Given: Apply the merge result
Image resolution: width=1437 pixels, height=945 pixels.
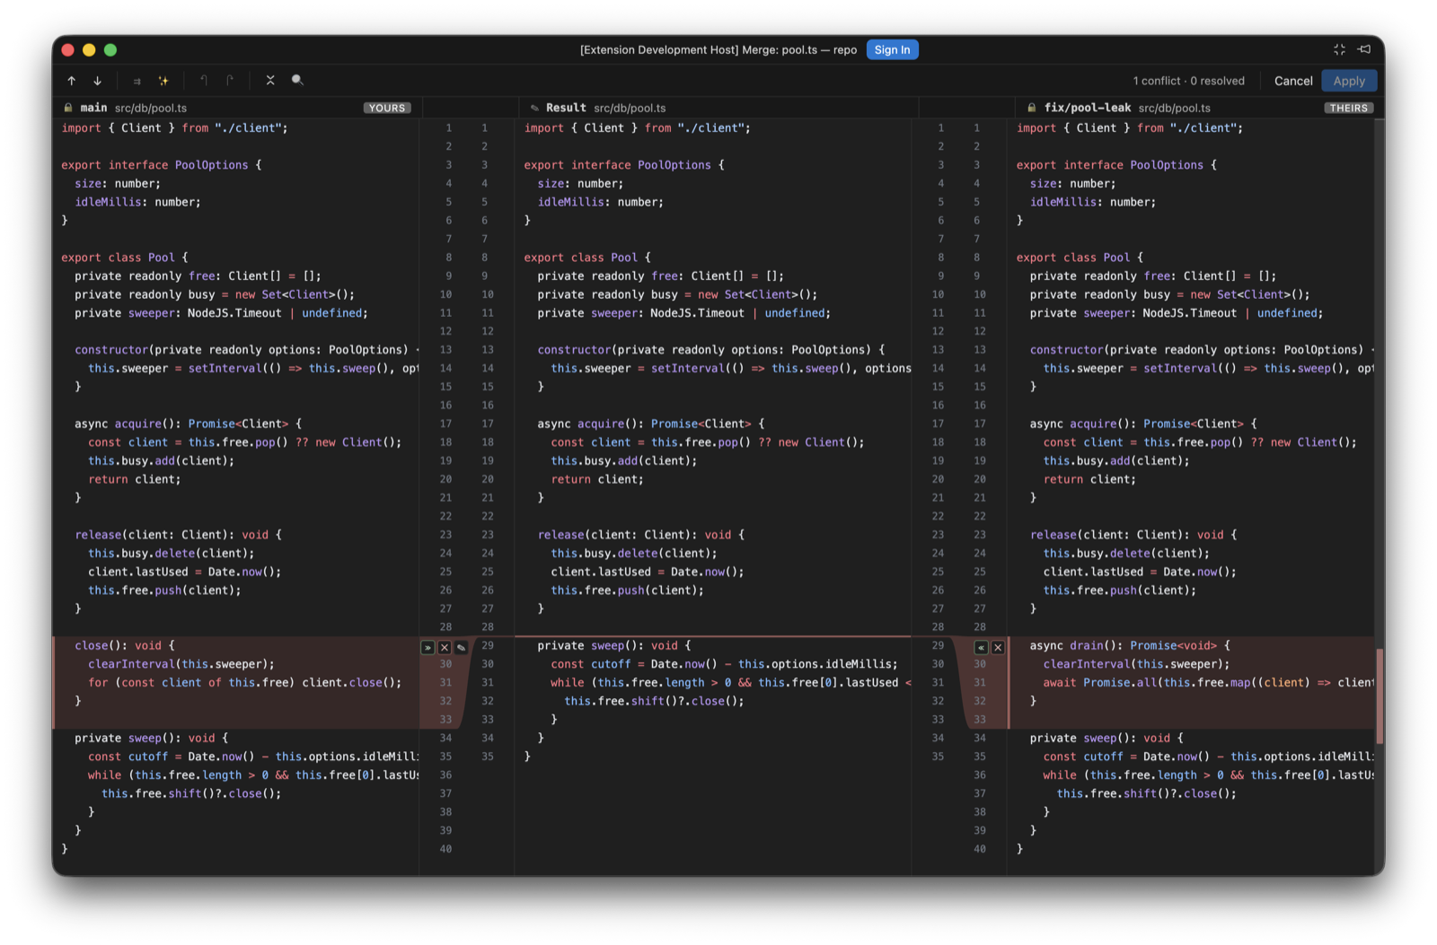Looking at the screenshot, I should pos(1349,81).
